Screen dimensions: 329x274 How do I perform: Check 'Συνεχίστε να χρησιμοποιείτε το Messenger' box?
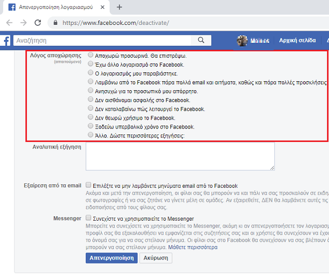tap(88, 218)
